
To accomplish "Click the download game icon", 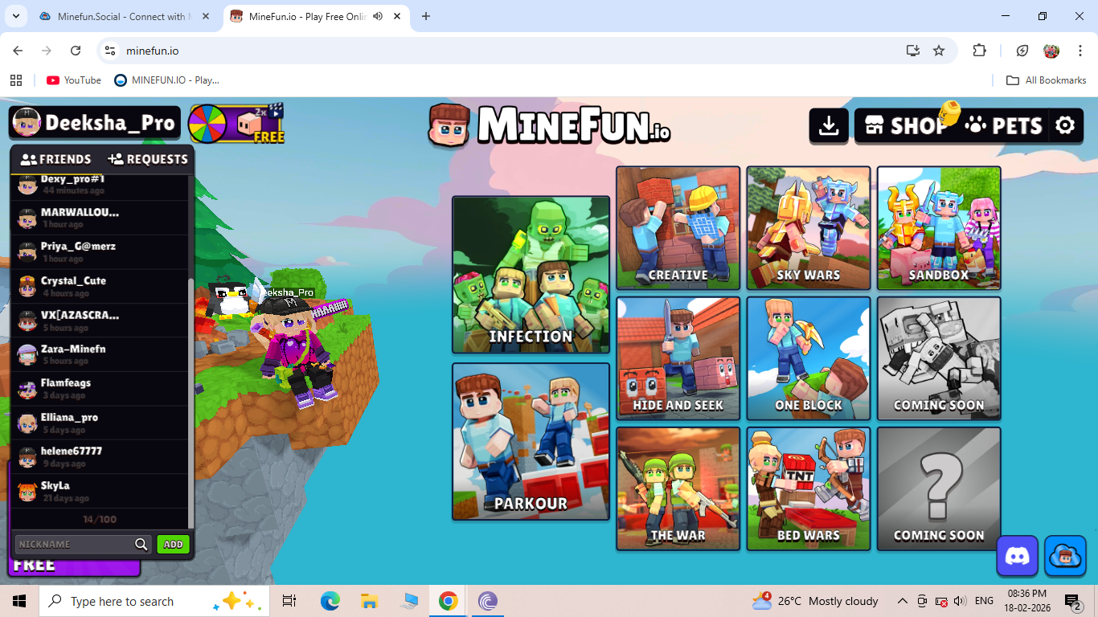I will point(829,126).
